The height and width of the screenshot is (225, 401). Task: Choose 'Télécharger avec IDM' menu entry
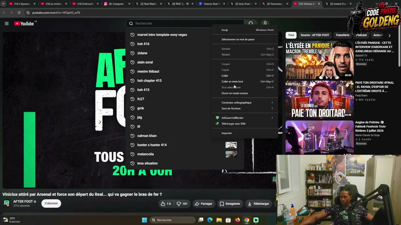click(244, 124)
